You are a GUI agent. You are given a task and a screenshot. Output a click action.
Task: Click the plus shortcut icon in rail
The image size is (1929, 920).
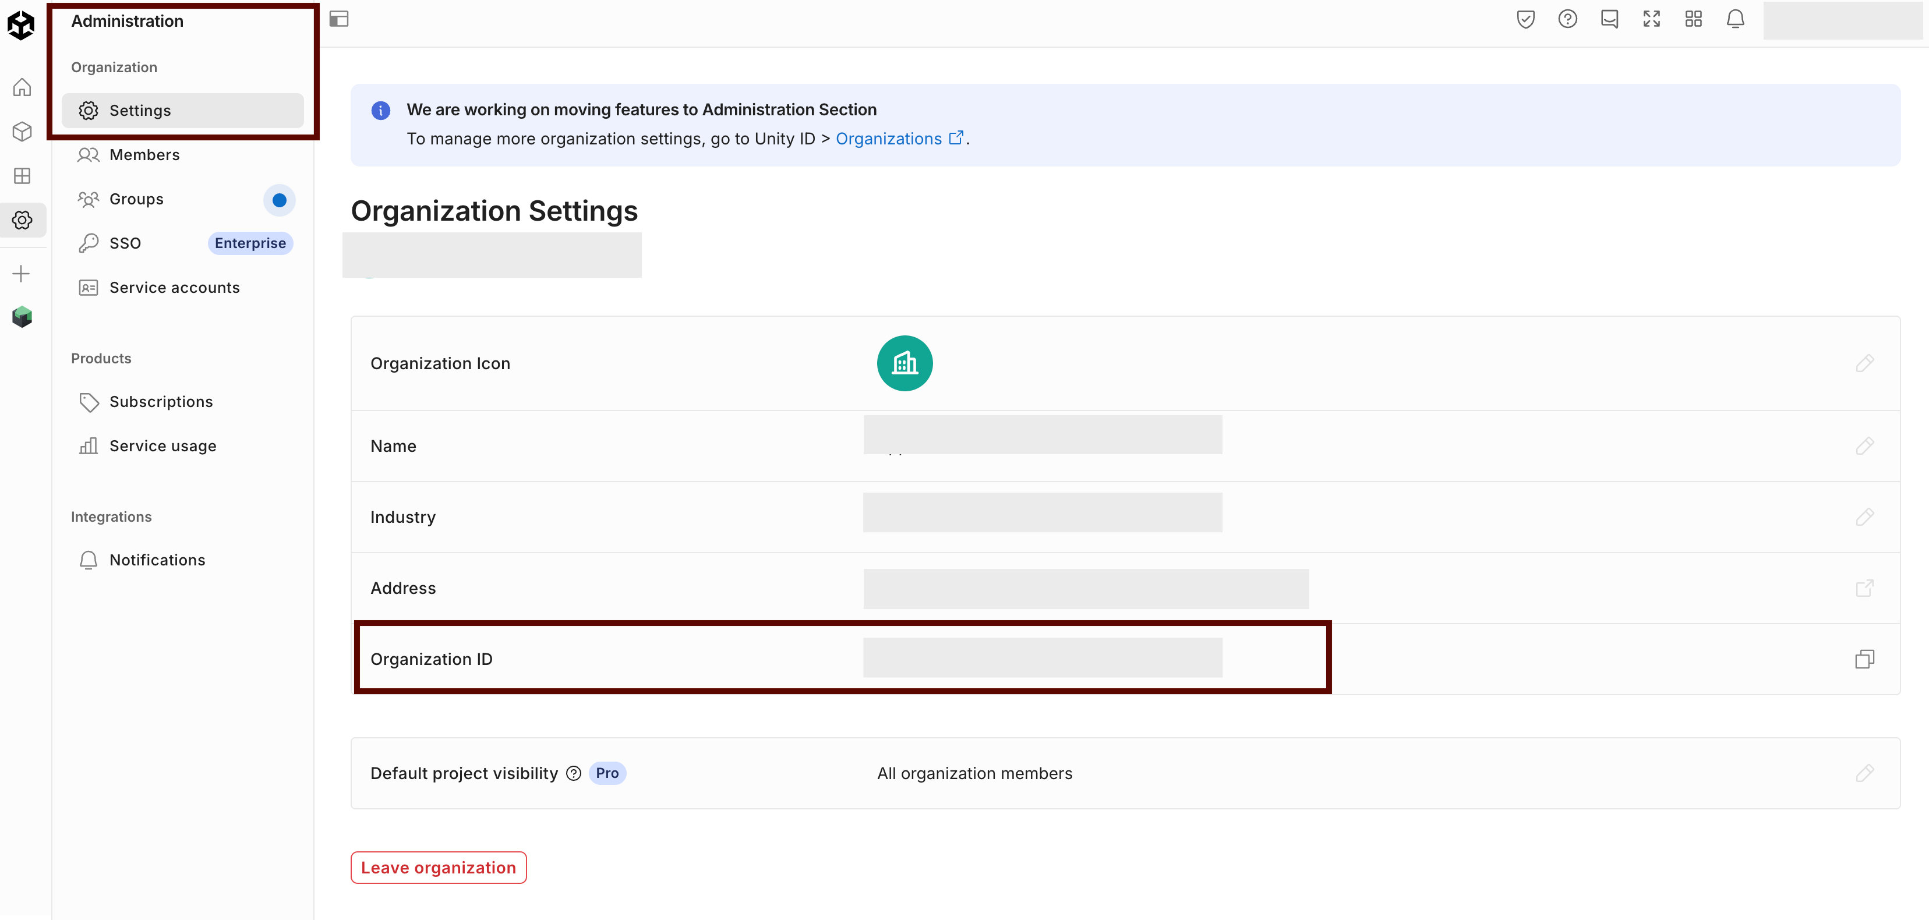(x=22, y=273)
